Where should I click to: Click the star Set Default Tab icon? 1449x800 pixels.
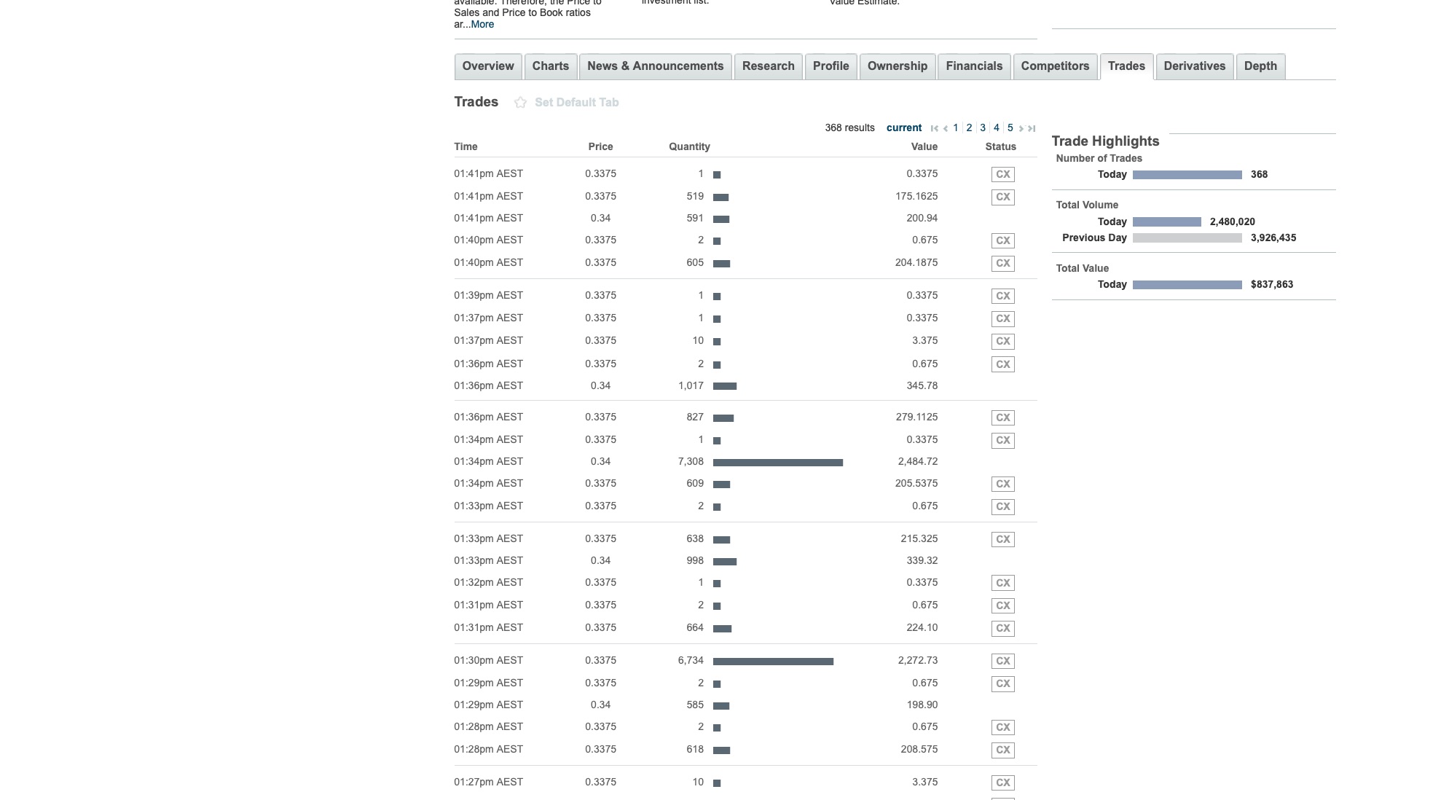pyautogui.click(x=520, y=103)
